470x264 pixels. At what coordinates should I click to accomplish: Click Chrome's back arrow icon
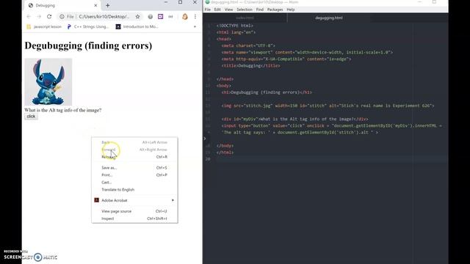pos(29,17)
